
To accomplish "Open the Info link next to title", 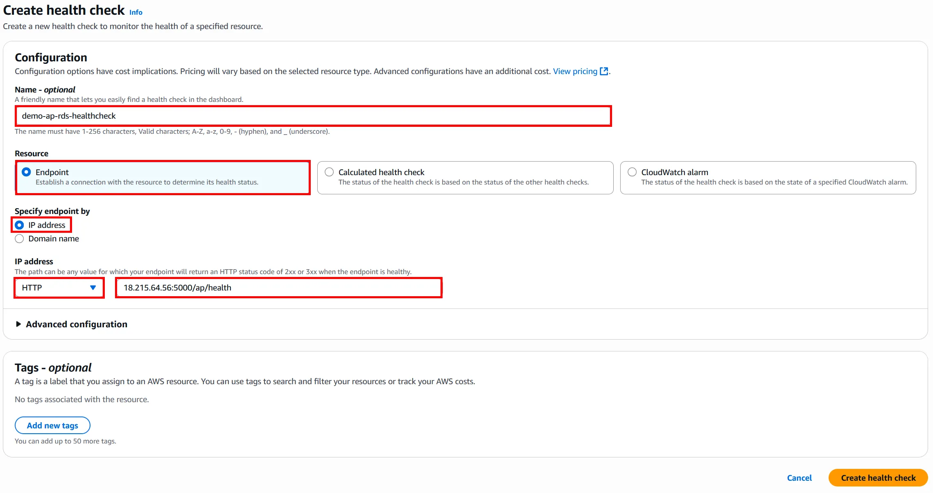I will [136, 12].
